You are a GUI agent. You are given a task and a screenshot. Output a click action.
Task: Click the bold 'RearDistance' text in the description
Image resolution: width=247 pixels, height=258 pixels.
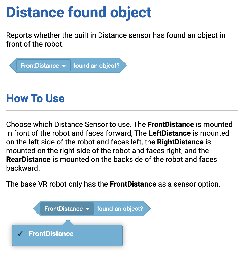28,159
